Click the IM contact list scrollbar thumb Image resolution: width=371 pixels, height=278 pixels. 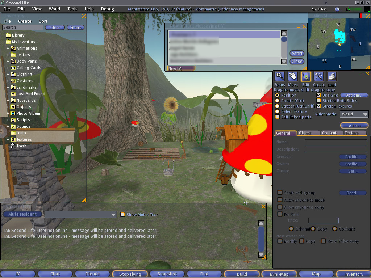pyautogui.click(x=284, y=39)
